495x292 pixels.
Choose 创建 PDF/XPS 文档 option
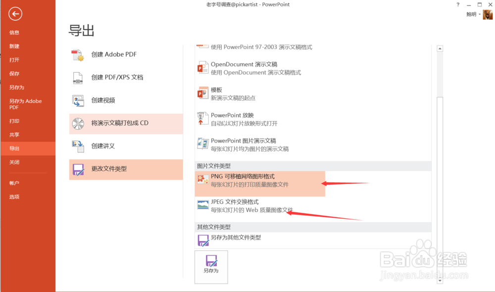pyautogui.click(x=126, y=78)
